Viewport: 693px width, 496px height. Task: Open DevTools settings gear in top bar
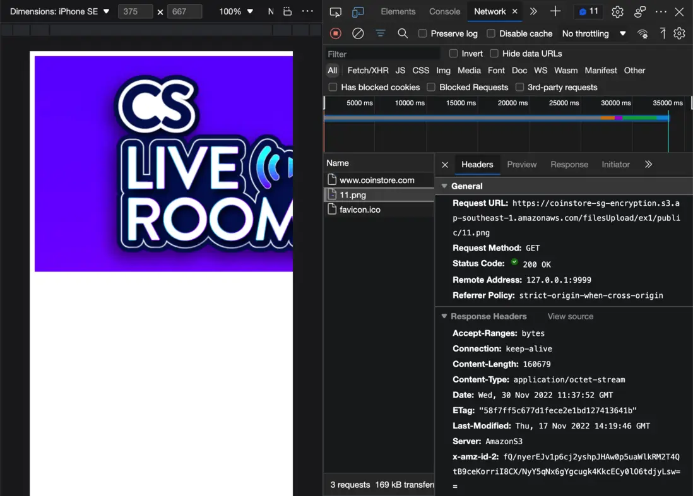[x=617, y=12]
